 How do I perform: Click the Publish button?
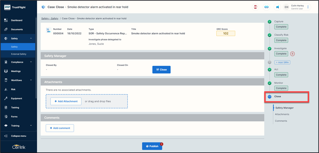point(152,146)
